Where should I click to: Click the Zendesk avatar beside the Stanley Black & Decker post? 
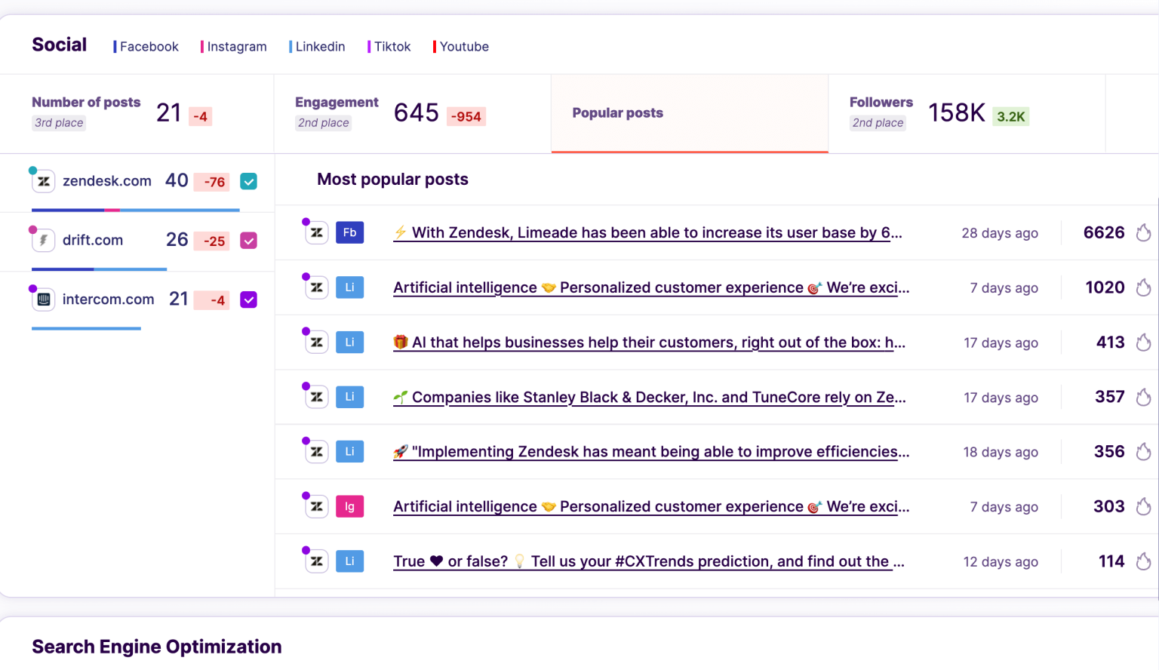(x=316, y=397)
